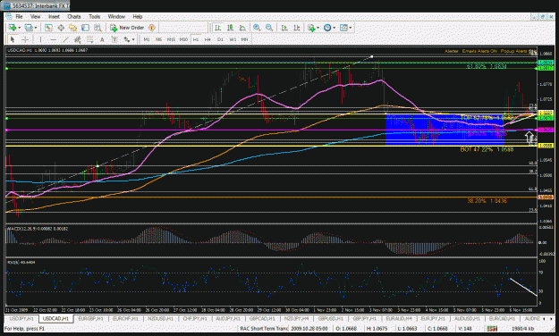Viewport: 559px width, 336px height.
Task: Toggle the H4 timeframe button
Action: (x=208, y=39)
